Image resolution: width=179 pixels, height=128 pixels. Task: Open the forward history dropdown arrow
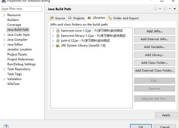(x=170, y=9)
